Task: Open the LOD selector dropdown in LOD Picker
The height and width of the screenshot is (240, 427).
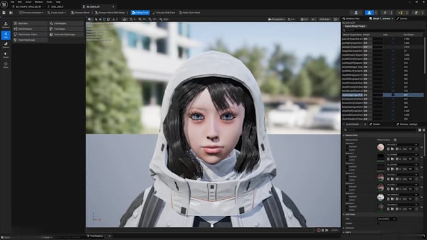Action: click(386, 219)
